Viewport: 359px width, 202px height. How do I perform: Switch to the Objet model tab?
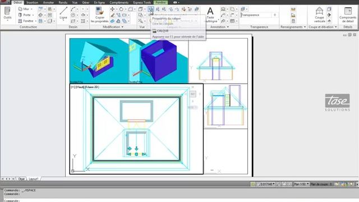(x=21, y=179)
